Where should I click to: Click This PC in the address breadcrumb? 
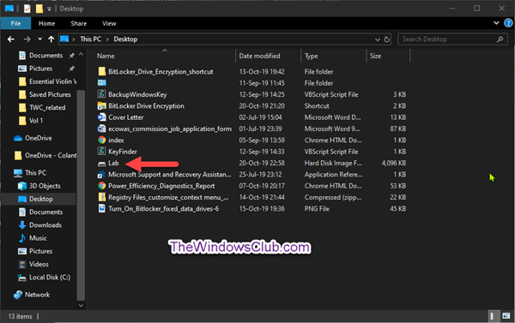coord(91,39)
